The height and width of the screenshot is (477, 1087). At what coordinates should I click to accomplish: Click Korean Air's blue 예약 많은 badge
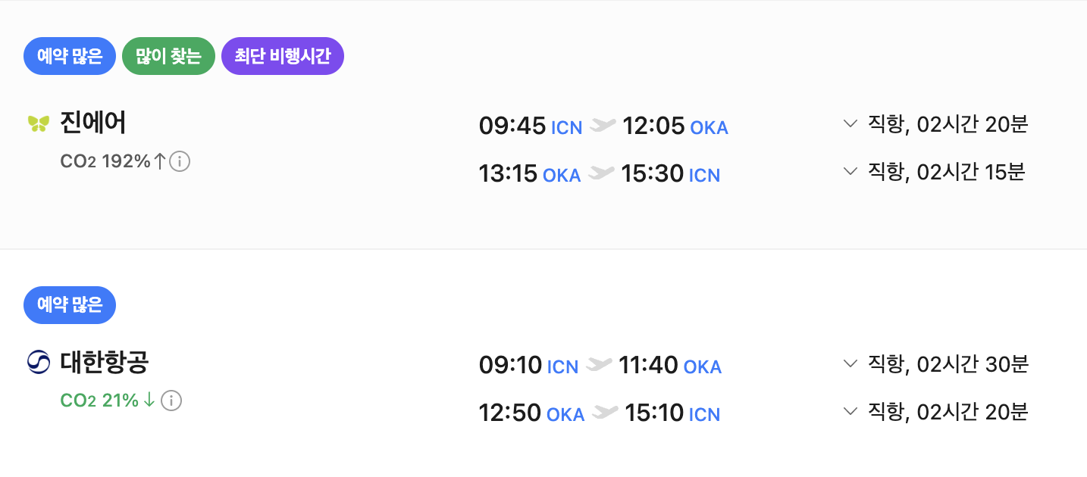70,305
